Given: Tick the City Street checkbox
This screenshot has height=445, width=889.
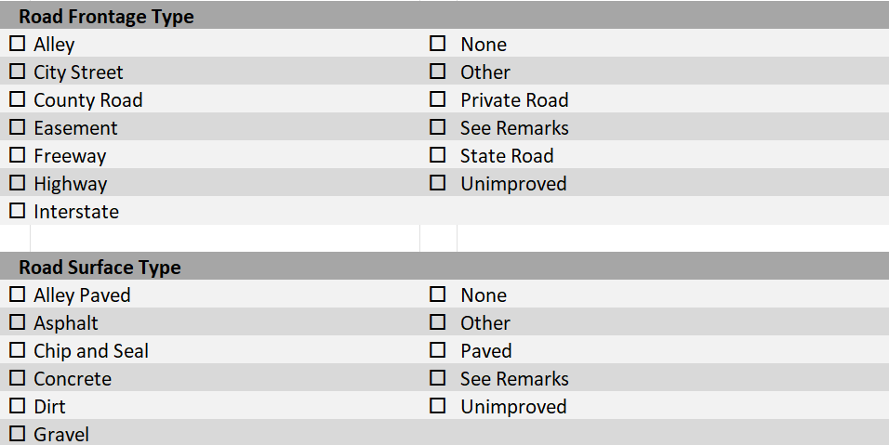Looking at the screenshot, I should coord(18,72).
